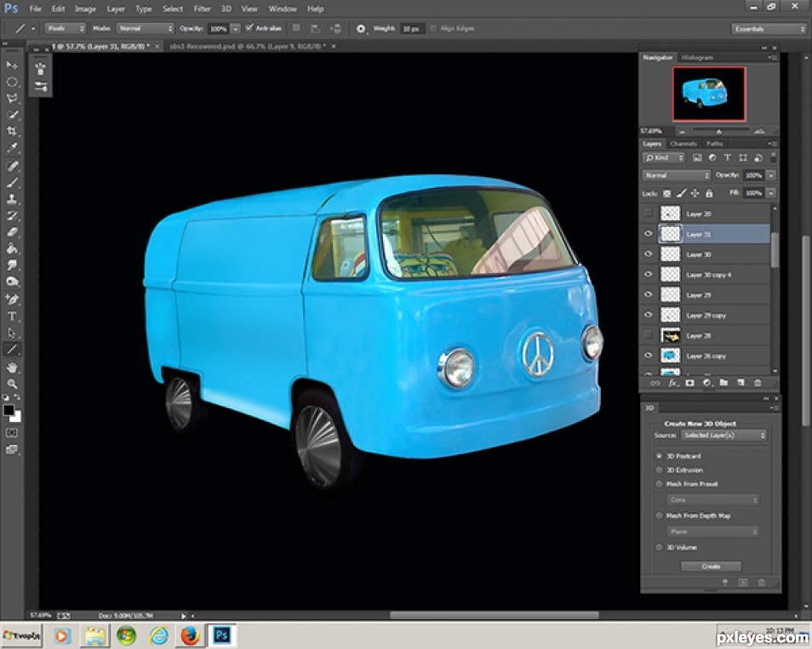The height and width of the screenshot is (649, 812).
Task: Hide Layer 29 copy visibility
Action: (648, 315)
